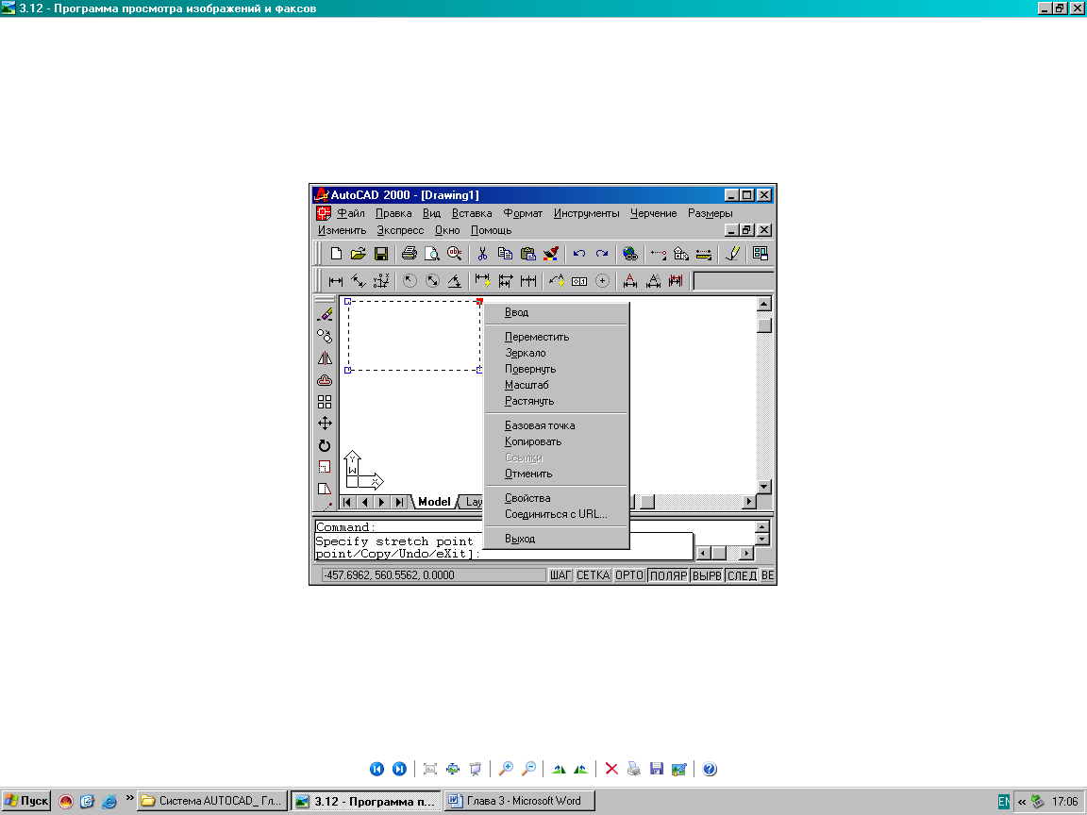
Task: Choose Переместить in context menu
Action: click(x=557, y=337)
